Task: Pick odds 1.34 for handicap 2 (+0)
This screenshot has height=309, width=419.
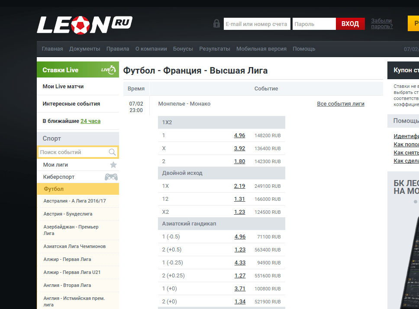Action: tap(240, 302)
